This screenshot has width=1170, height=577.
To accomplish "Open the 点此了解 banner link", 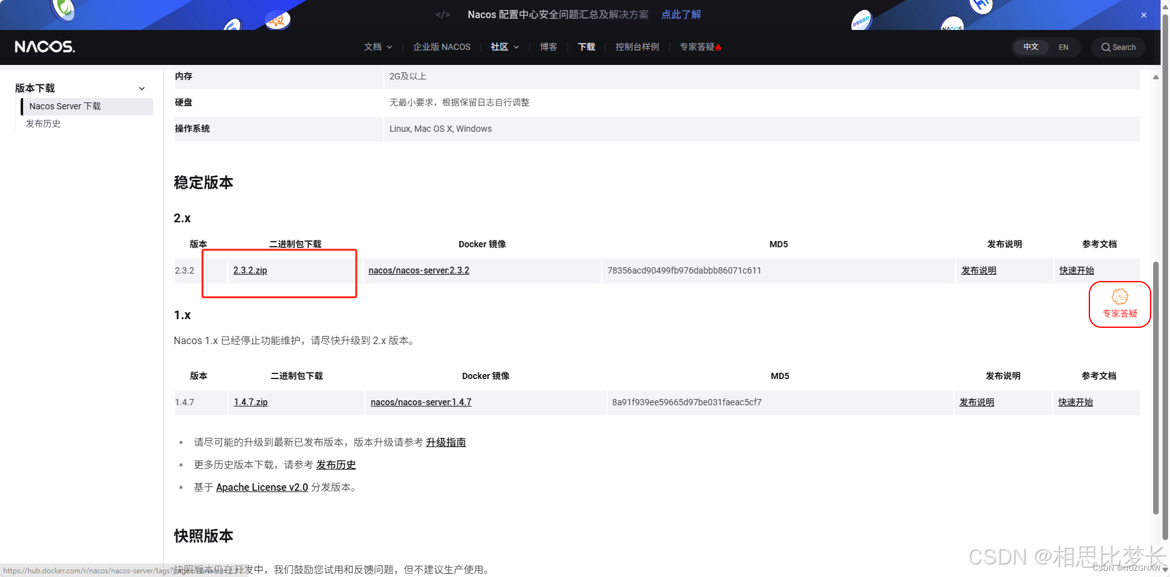I will tap(681, 14).
